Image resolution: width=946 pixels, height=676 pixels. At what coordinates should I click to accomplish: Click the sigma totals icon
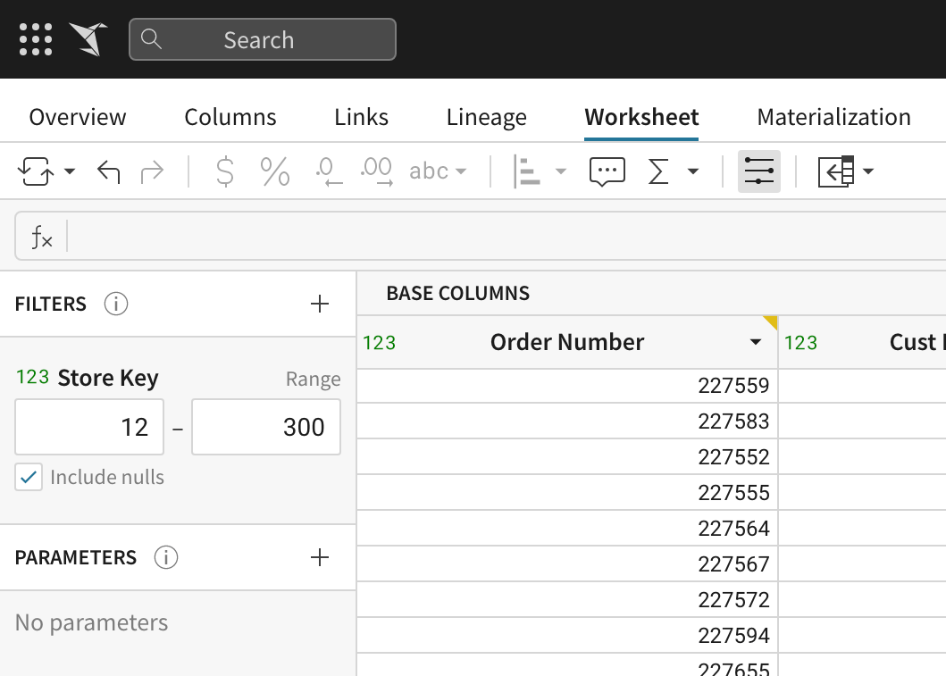pyautogui.click(x=658, y=171)
